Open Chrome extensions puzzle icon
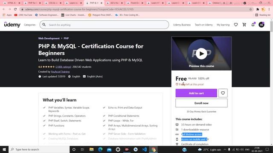This screenshot has width=273, height=153. coord(258,9)
